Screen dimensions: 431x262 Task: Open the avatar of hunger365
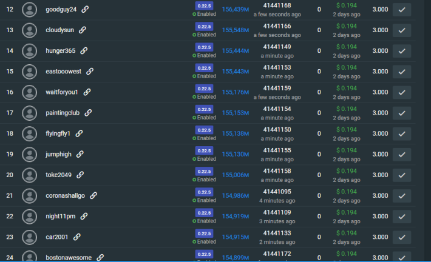tap(29, 51)
